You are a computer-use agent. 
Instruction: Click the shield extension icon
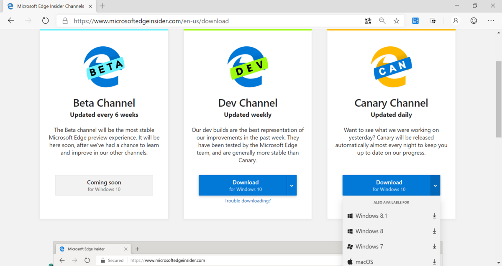433,20
